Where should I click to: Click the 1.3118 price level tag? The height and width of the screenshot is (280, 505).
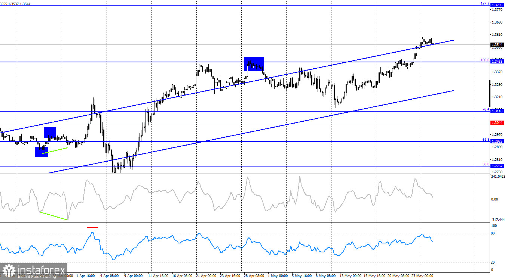click(497, 111)
